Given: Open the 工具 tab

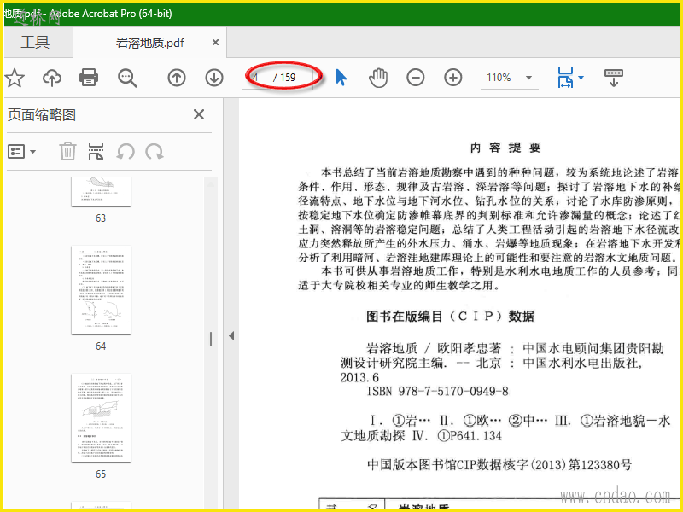Looking at the screenshot, I should 35,42.
